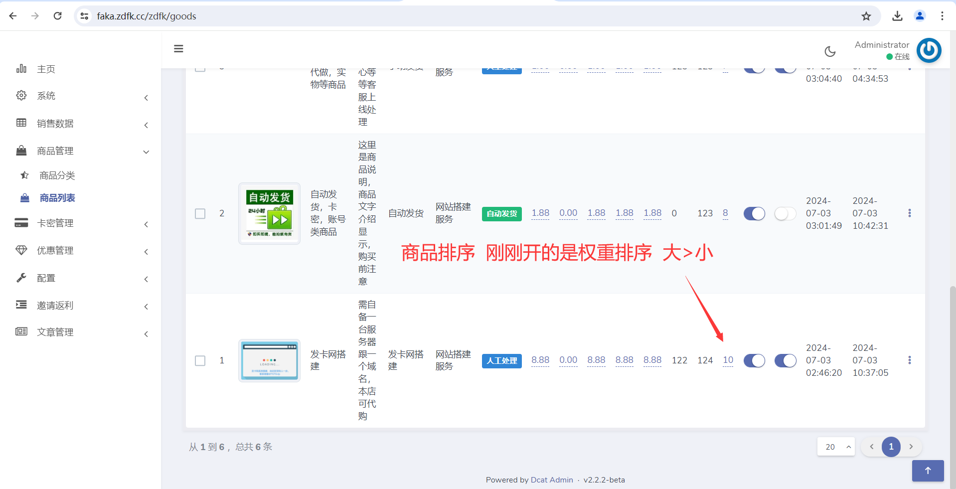956x489 pixels.
Task: Go to pagination page 1
Action: coord(891,447)
